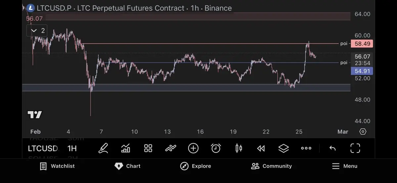Open more options three-dot icon

pos(306,148)
